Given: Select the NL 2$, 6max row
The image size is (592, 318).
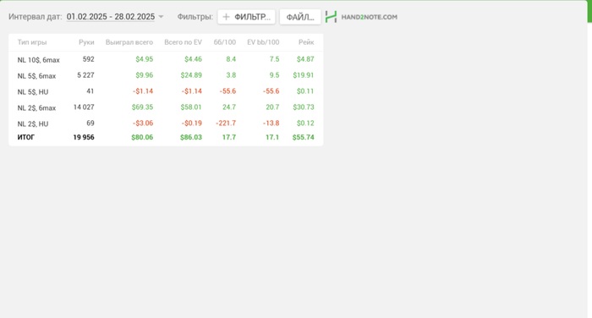Looking at the screenshot, I should [166, 107].
